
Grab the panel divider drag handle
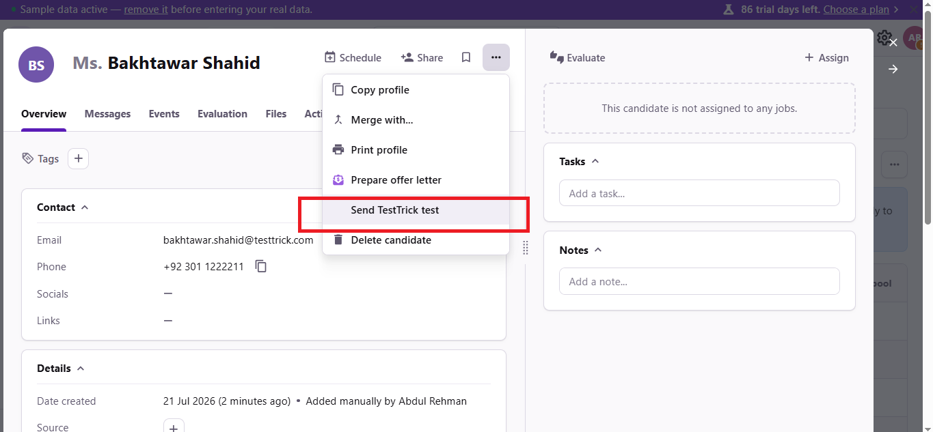pos(525,247)
